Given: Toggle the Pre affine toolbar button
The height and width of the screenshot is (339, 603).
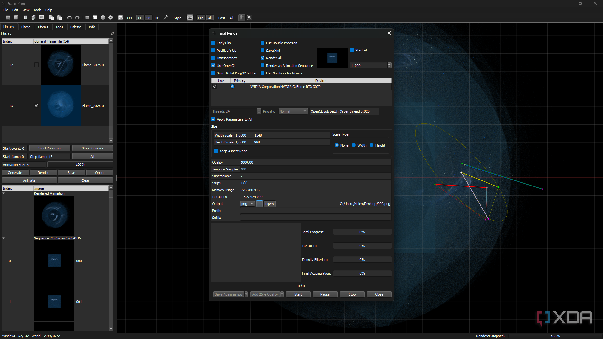Looking at the screenshot, I should 201,18.
